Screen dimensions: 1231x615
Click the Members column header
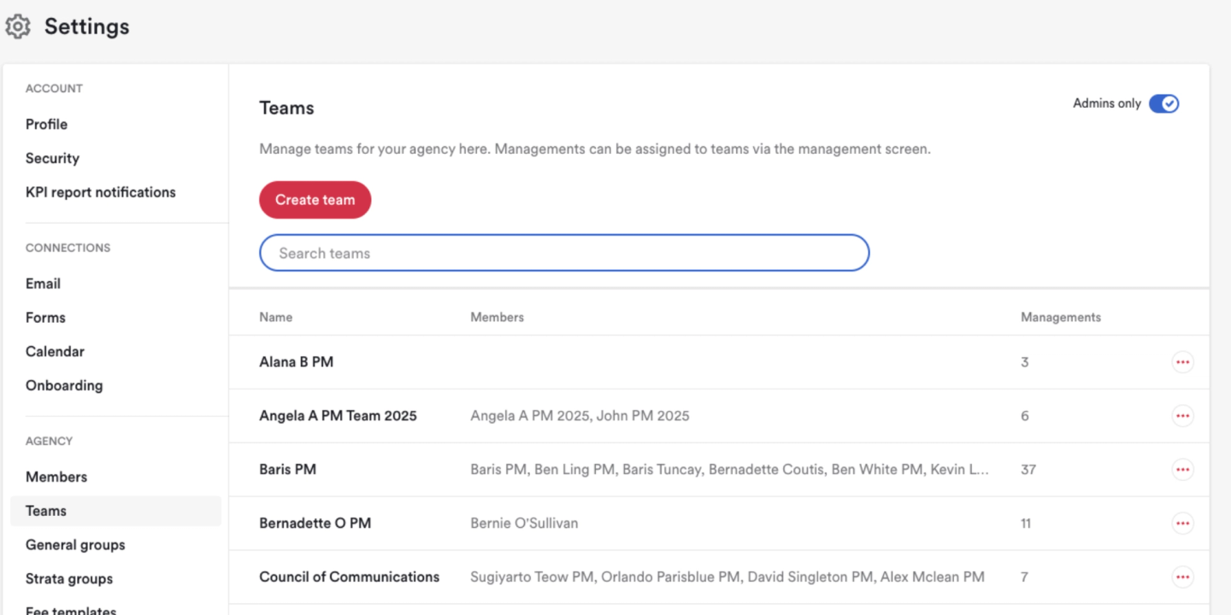tap(497, 317)
